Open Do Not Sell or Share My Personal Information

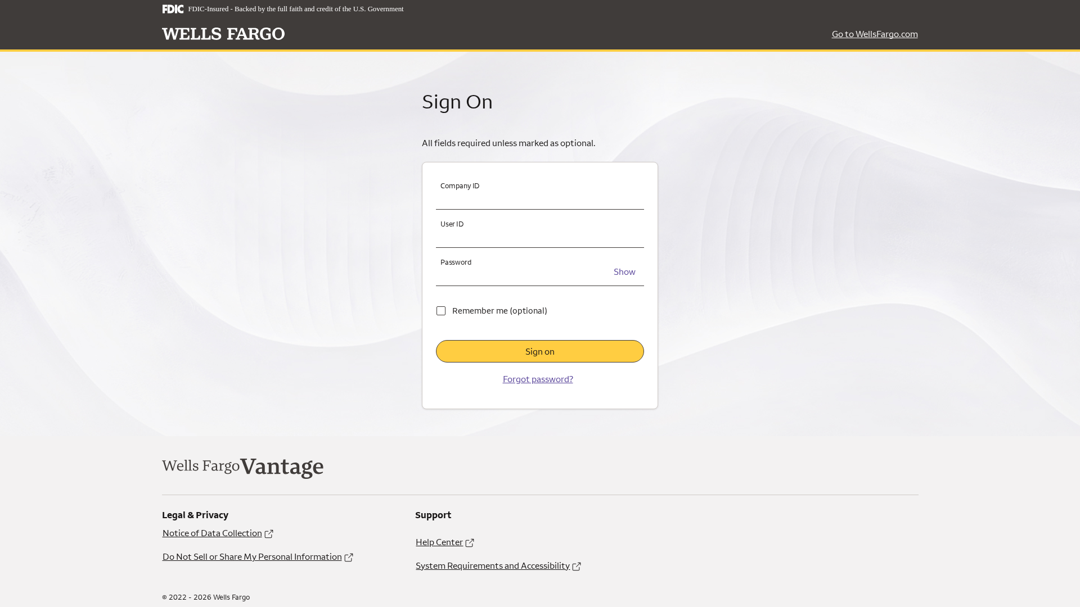pyautogui.click(x=252, y=557)
